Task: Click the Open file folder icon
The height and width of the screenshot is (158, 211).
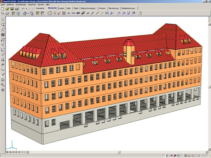Action: [x=7, y=9]
